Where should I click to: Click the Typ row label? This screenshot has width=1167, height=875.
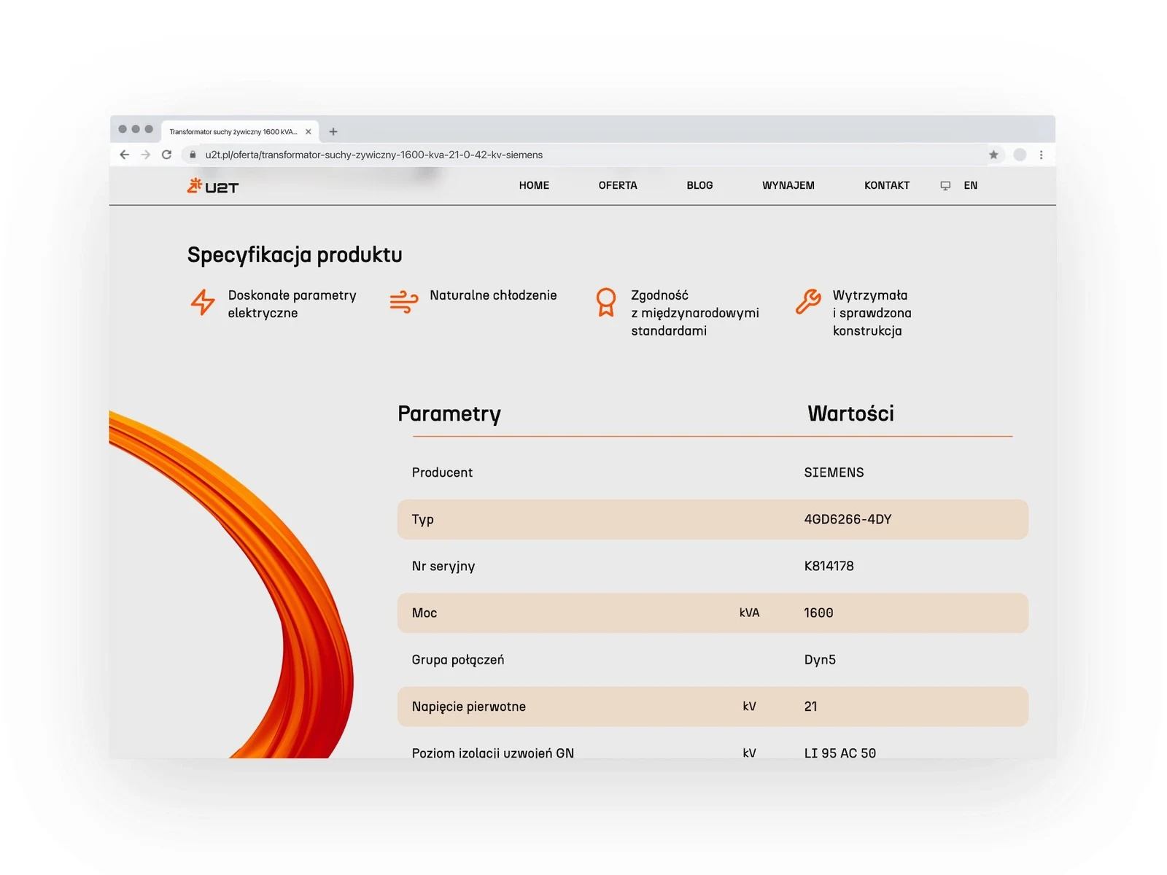[422, 520]
